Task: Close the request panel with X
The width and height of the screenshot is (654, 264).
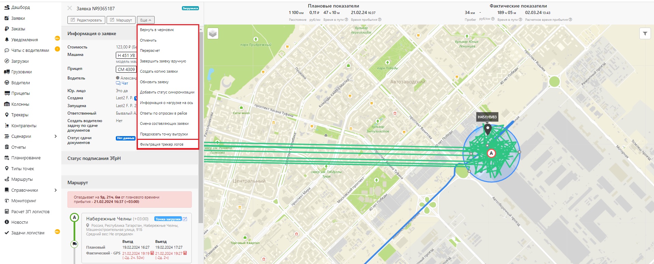Action: [70, 8]
